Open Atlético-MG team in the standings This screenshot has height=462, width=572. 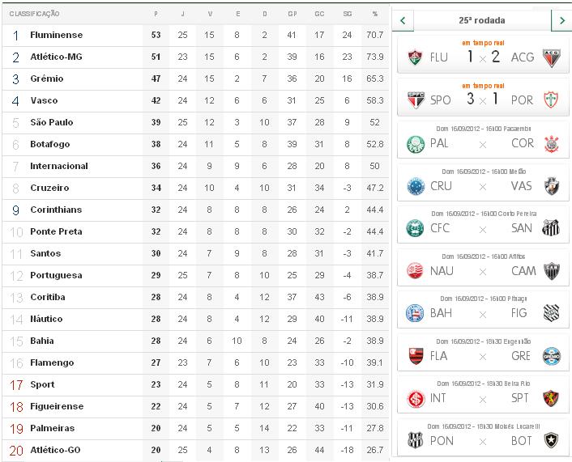point(56,57)
